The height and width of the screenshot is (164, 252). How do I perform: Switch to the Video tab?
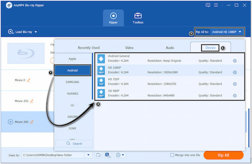[x=129, y=48]
